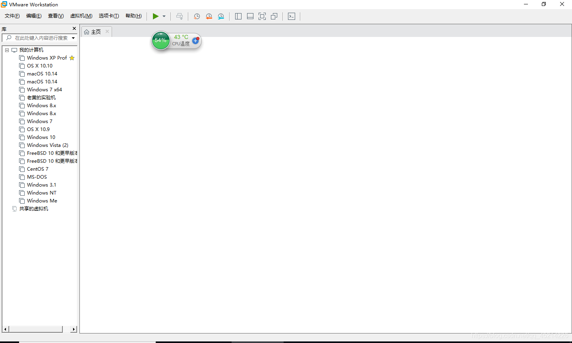Click the favorite star on Windows XP Prof
This screenshot has width=572, height=343.
[72, 58]
